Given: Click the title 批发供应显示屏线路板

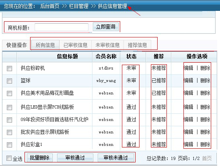Looking at the screenshot, I should pyautogui.click(x=45, y=132).
